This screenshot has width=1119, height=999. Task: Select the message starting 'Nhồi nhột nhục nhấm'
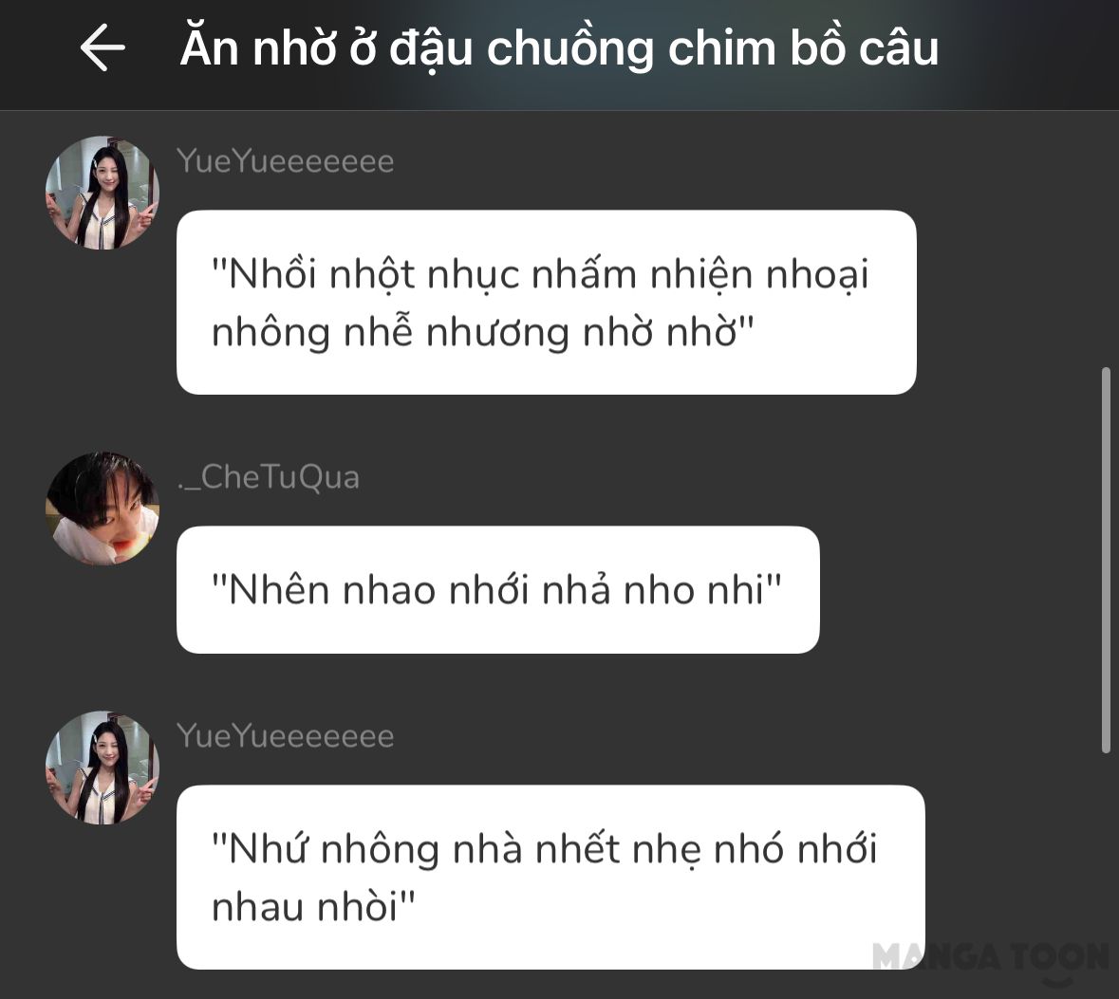click(546, 303)
